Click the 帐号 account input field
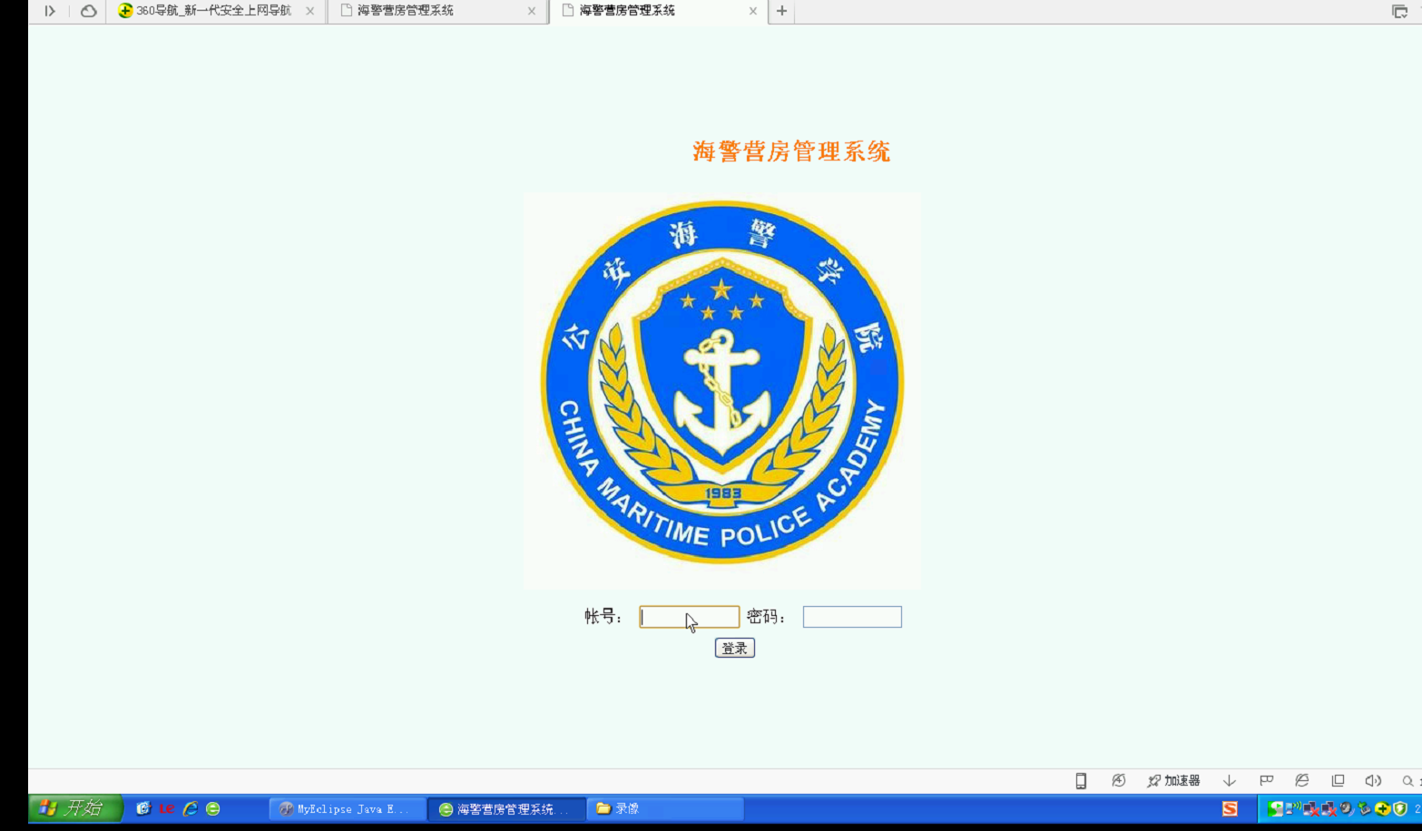 point(689,617)
